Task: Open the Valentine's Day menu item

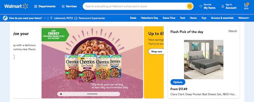Action: tap(149, 18)
